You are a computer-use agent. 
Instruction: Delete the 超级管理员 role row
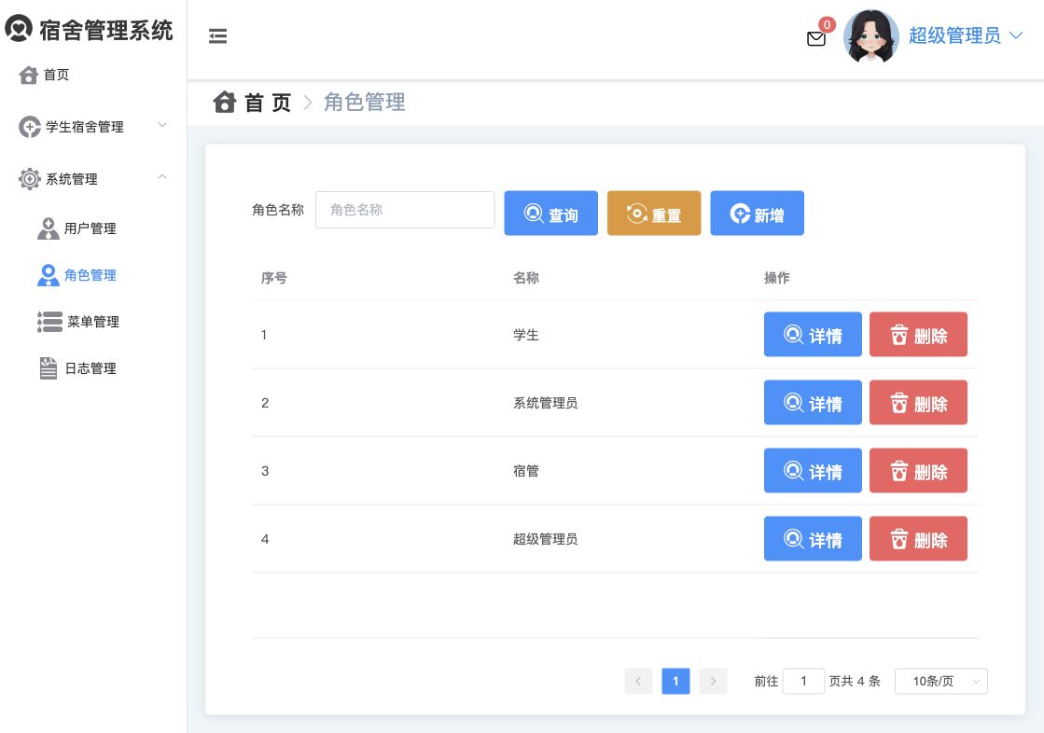click(918, 539)
